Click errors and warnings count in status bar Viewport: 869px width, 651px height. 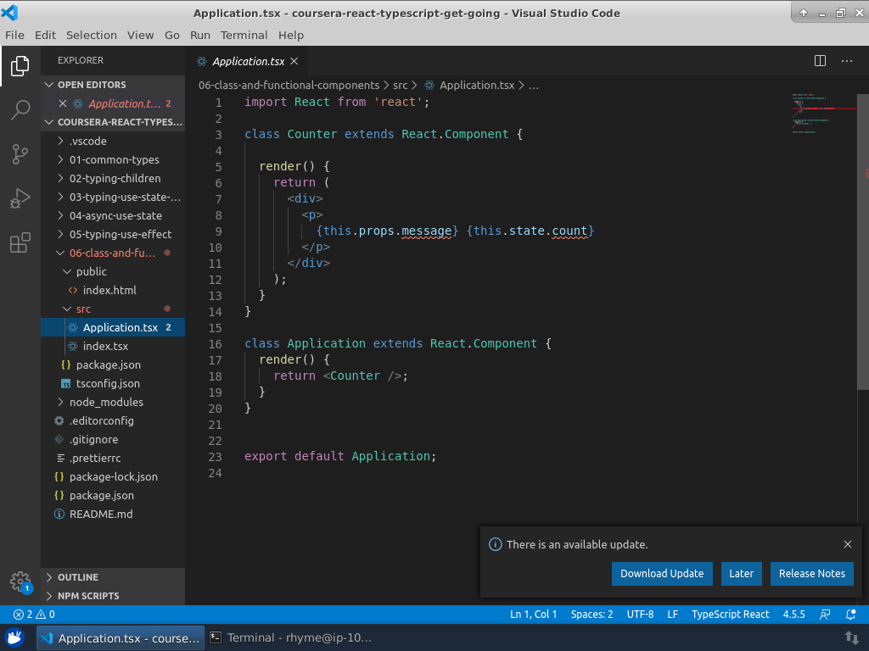[34, 615]
